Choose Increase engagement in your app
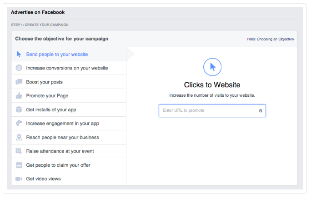This screenshot has width=311, height=199. pos(69,123)
